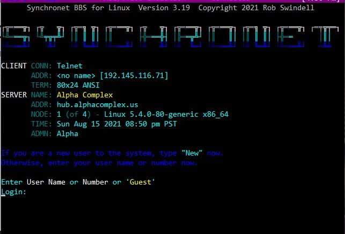Click the 'ADMN:' field label
This screenshot has width=345, height=234.
[x=42, y=133]
